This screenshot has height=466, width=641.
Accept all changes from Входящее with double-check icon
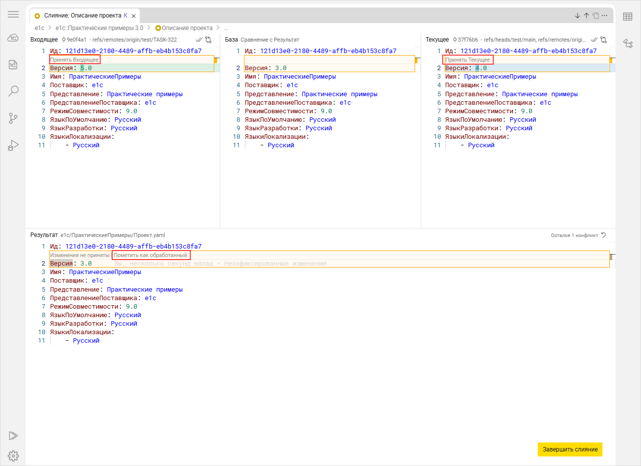pos(199,40)
